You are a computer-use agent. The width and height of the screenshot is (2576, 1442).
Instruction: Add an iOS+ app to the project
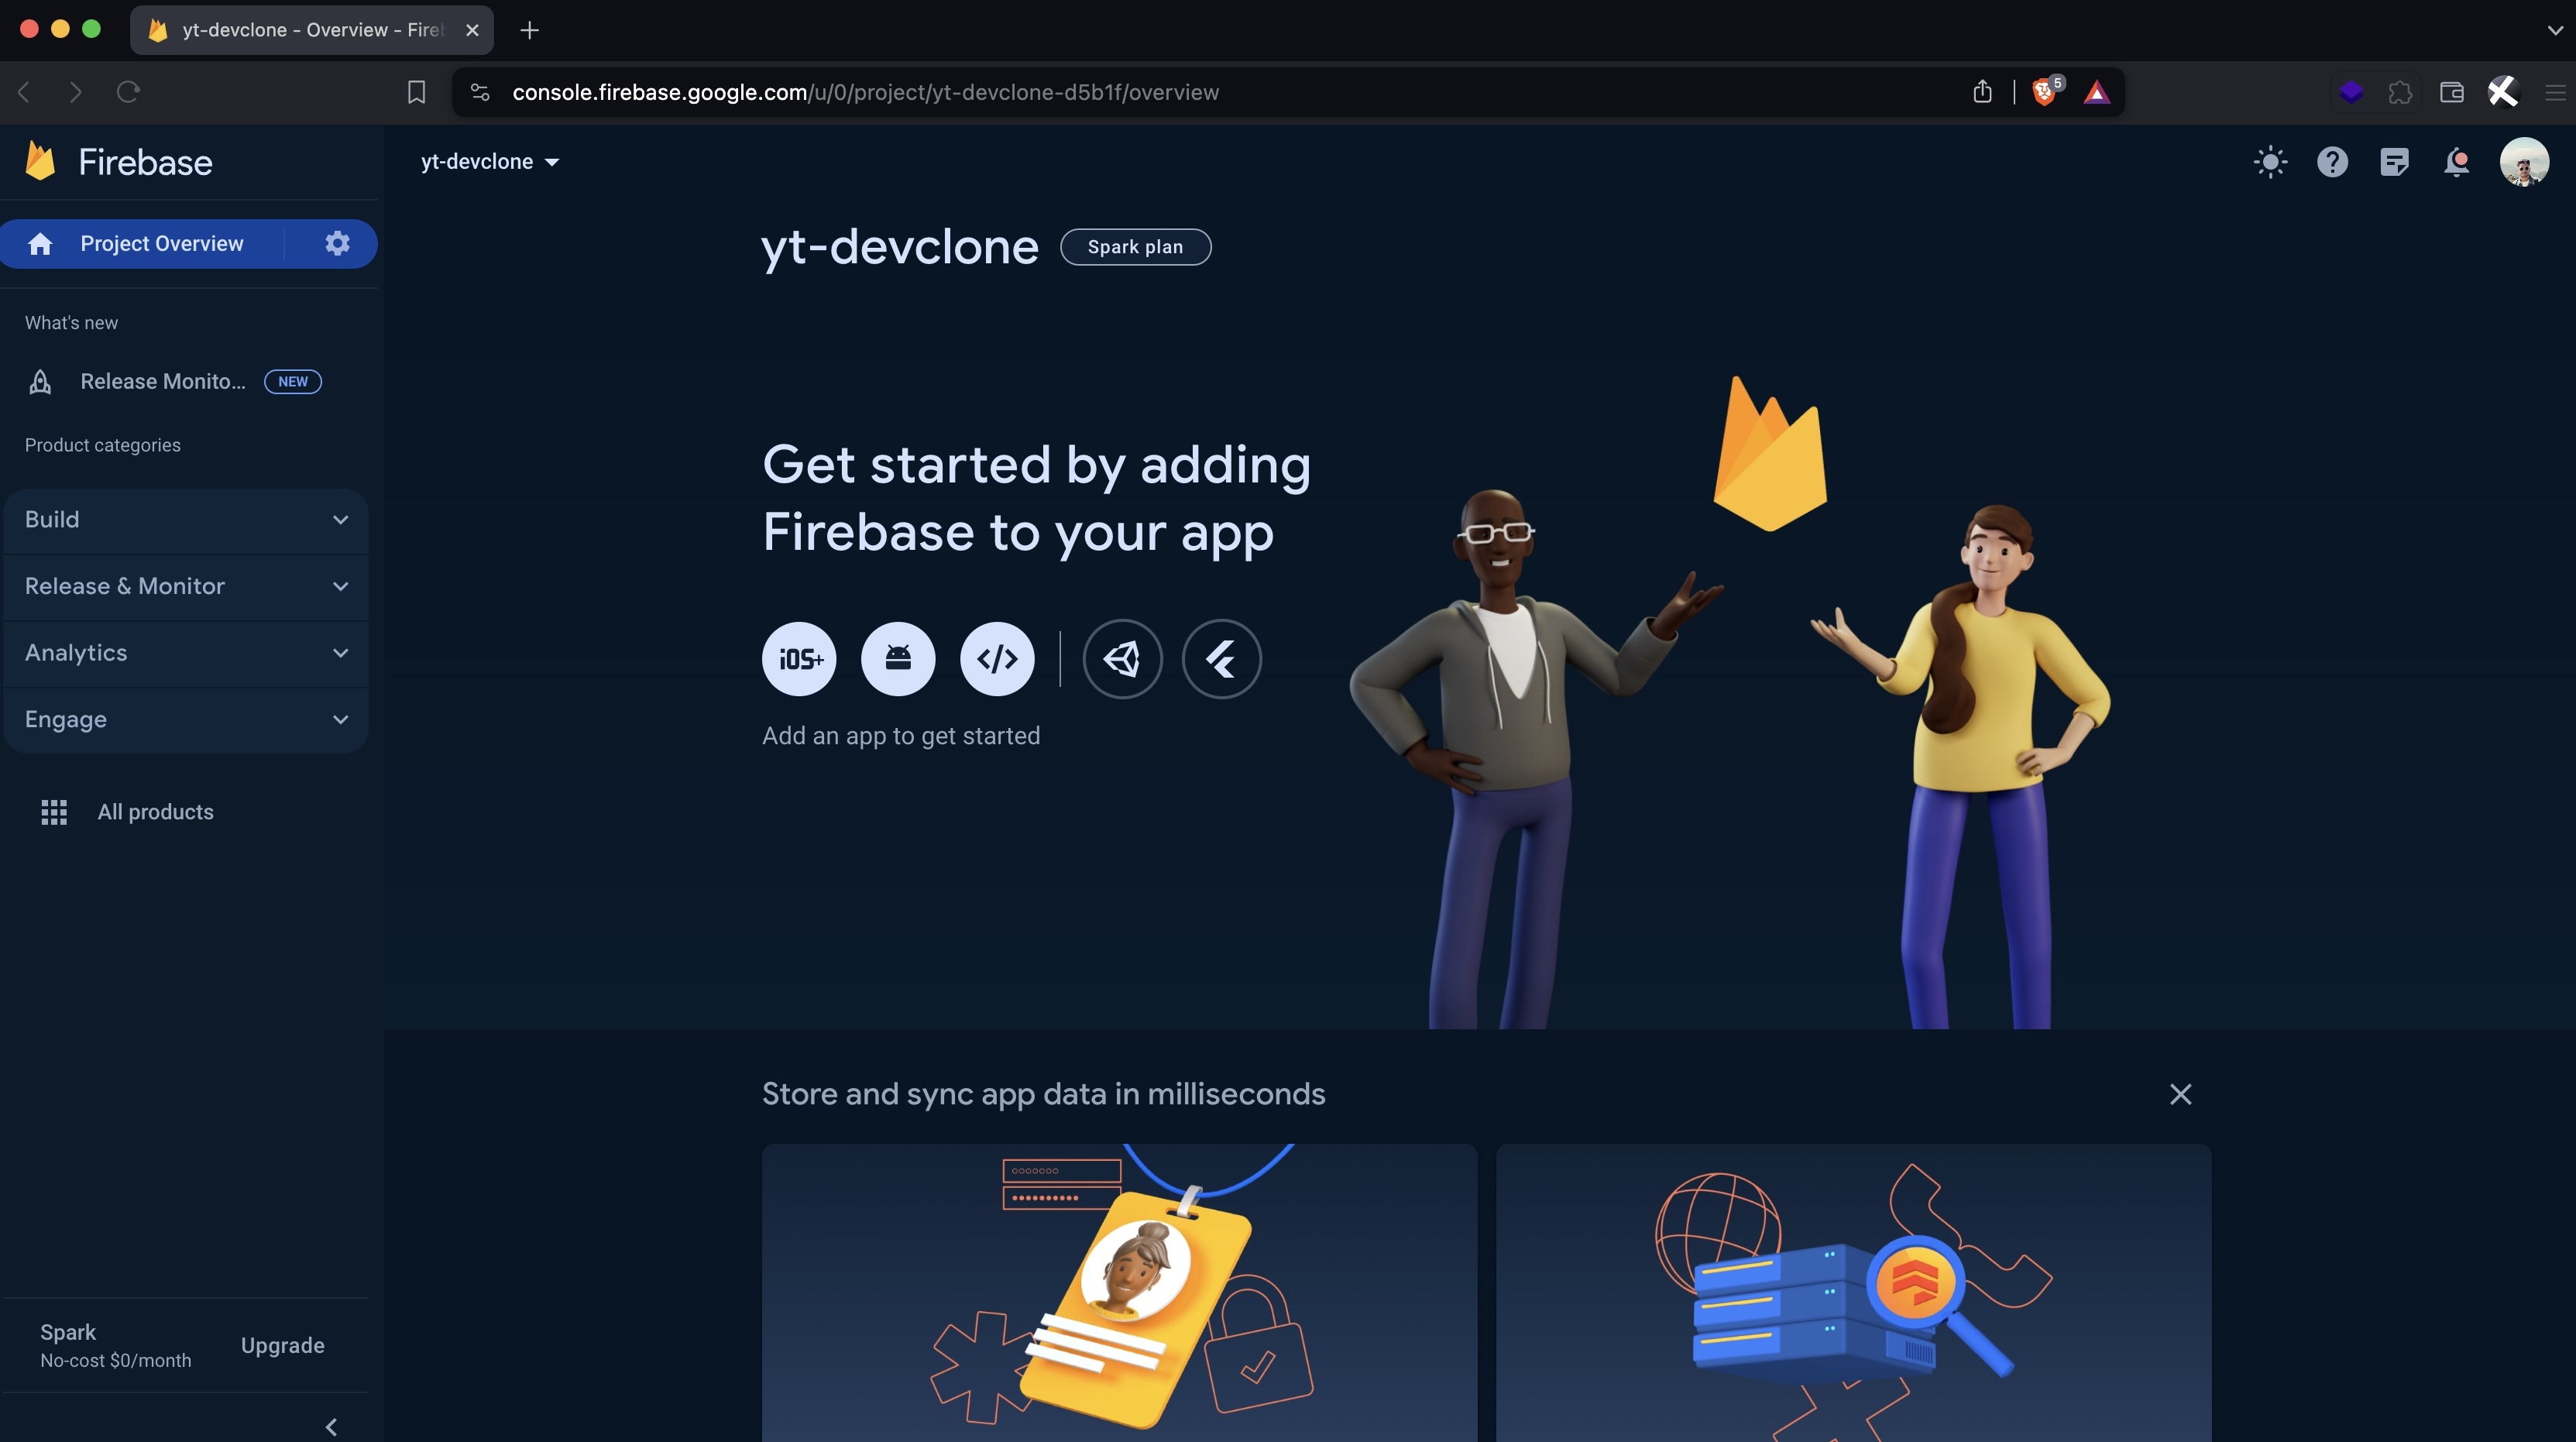pyautogui.click(x=798, y=658)
